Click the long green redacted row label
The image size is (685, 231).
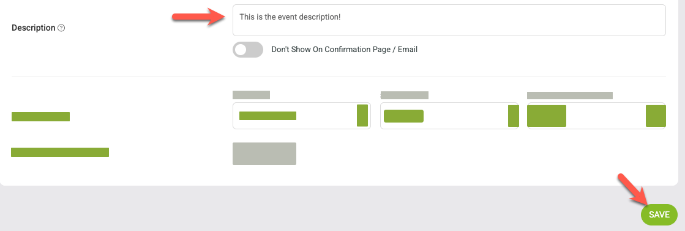(60, 152)
